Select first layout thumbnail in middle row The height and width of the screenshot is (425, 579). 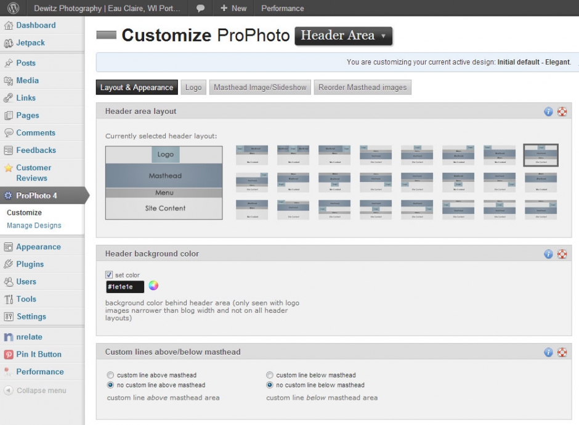pyautogui.click(x=252, y=183)
